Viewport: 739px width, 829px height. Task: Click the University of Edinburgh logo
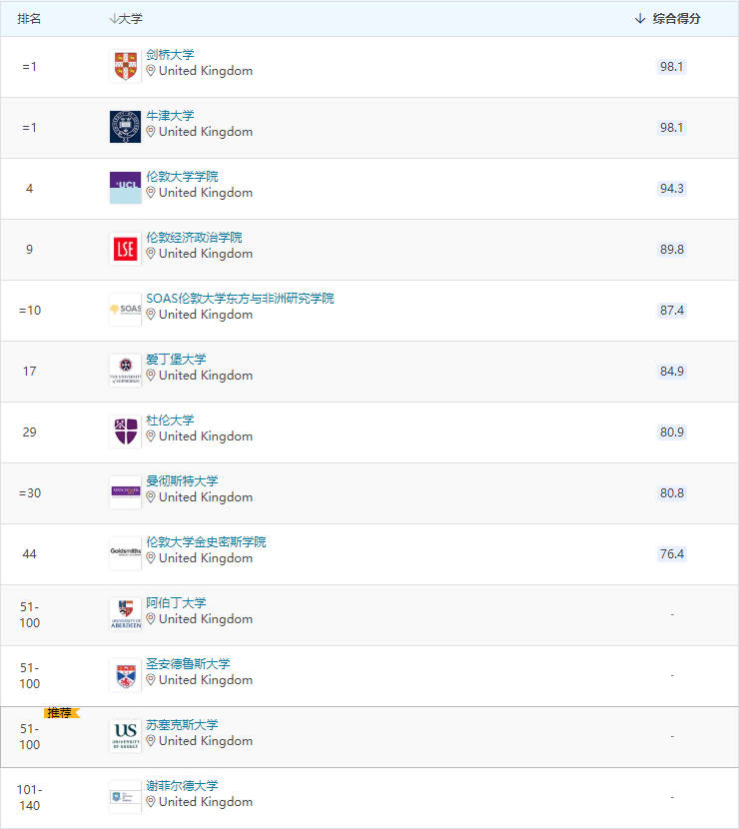tap(125, 371)
